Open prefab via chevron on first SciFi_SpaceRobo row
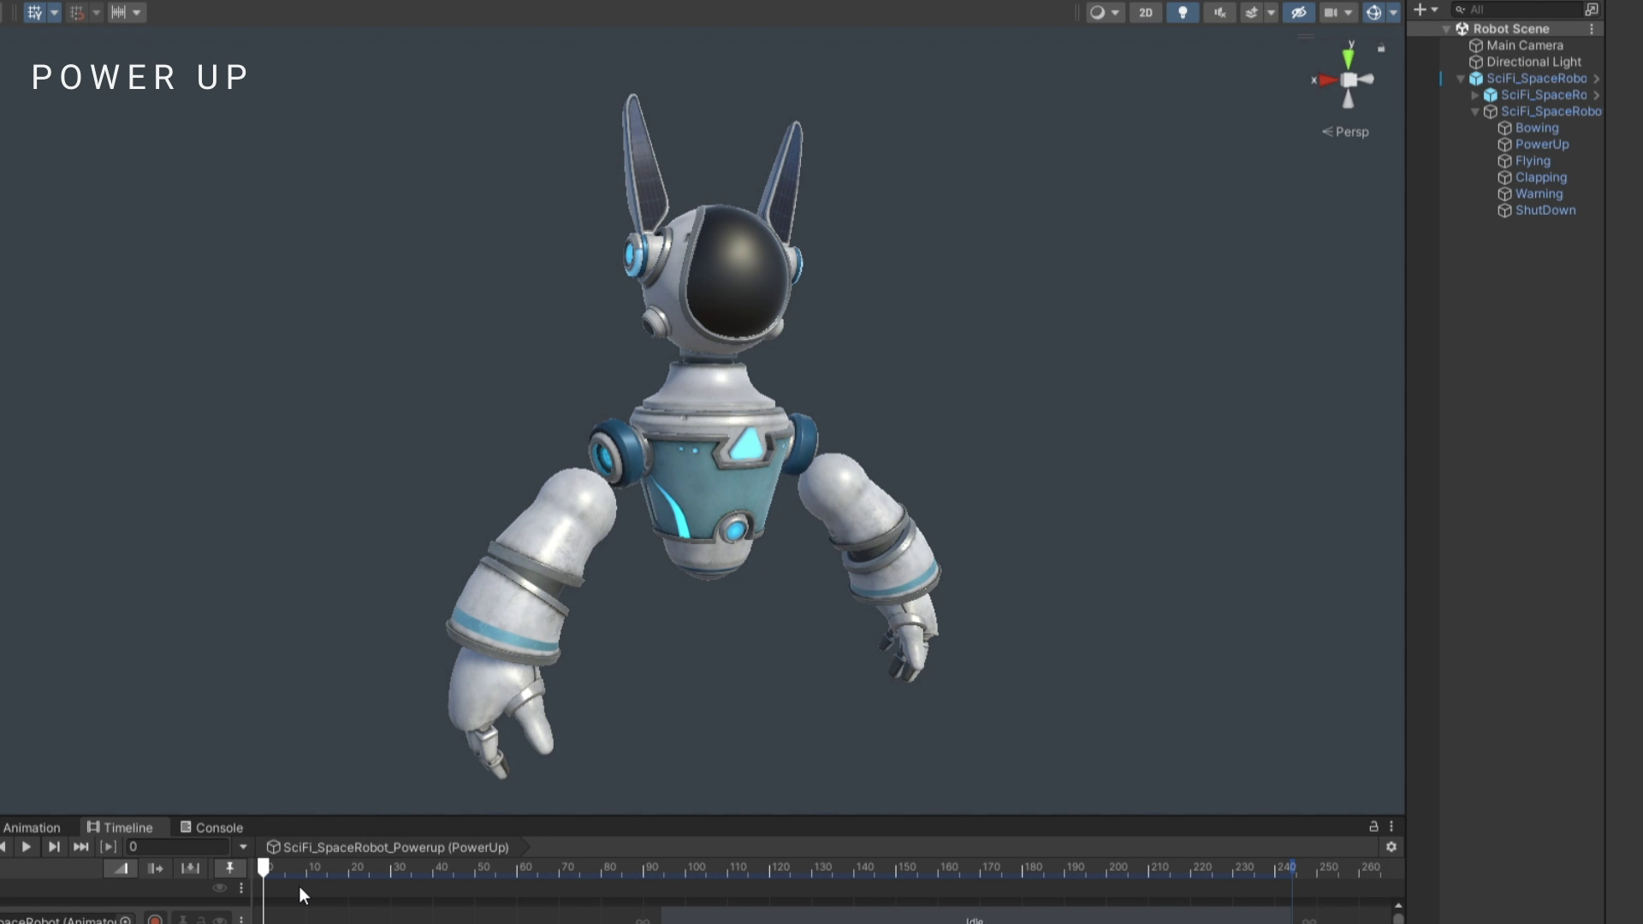This screenshot has height=924, width=1643. point(1597,79)
